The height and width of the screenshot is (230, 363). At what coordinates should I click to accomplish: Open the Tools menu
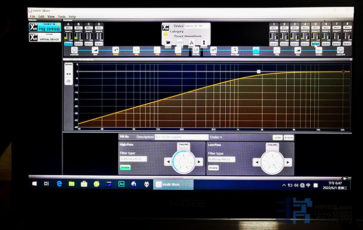pos(61,17)
